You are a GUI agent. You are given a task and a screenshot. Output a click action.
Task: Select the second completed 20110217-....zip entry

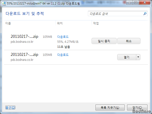pyautogui.click(x=76, y=57)
